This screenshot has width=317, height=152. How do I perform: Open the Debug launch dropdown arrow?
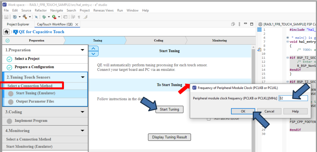pos(49,17)
